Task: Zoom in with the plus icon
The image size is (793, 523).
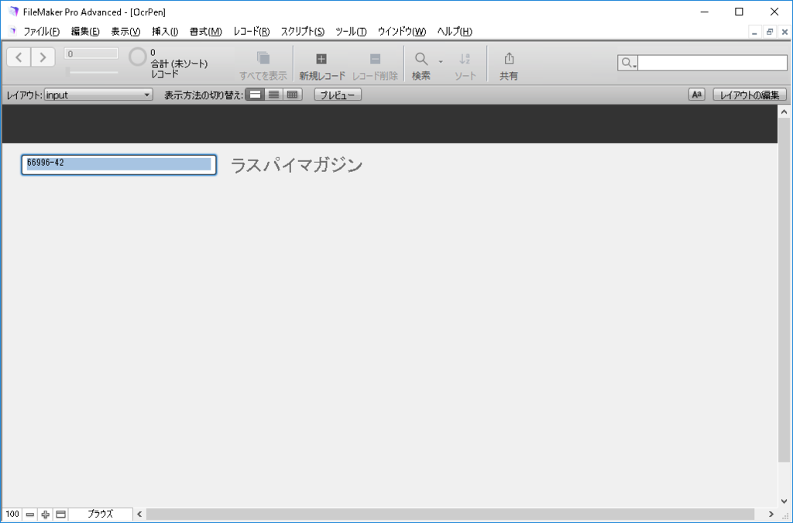Action: 45,514
